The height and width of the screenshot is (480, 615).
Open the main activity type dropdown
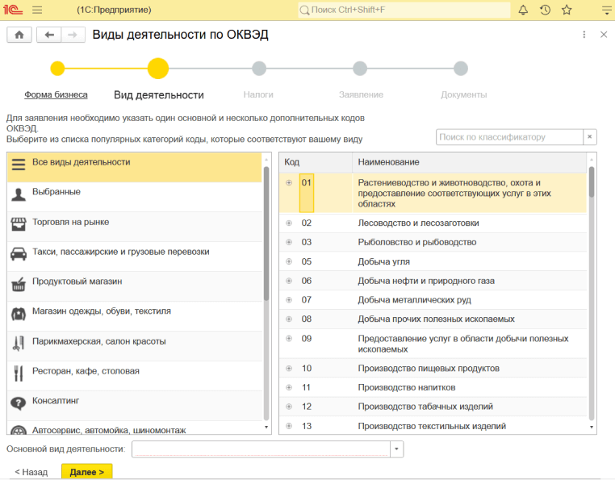[396, 449]
